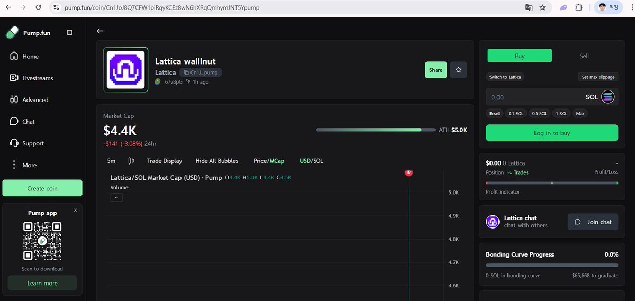
Task: Click the browser forward arrow
Action: click(x=23, y=8)
